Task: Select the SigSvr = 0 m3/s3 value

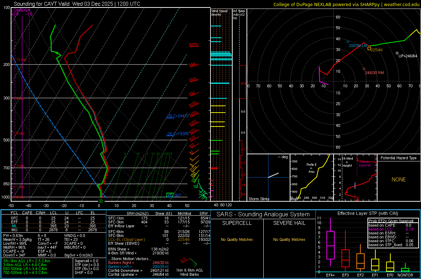Action: coord(78,255)
